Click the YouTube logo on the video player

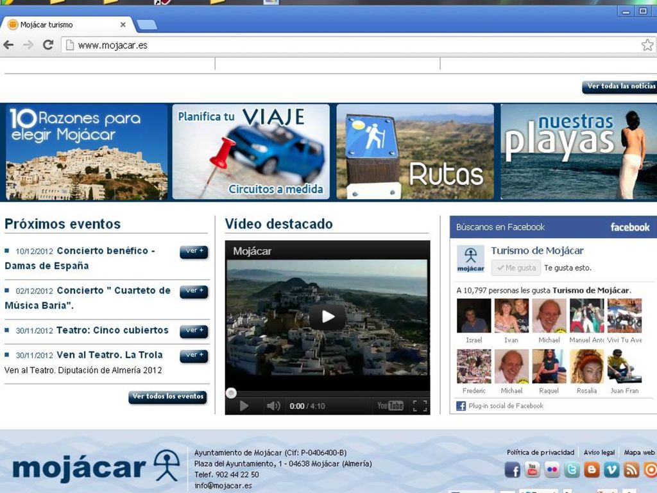pyautogui.click(x=389, y=406)
